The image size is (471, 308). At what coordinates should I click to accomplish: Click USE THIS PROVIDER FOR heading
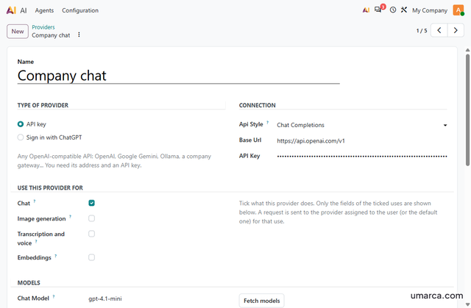pyautogui.click(x=50, y=187)
